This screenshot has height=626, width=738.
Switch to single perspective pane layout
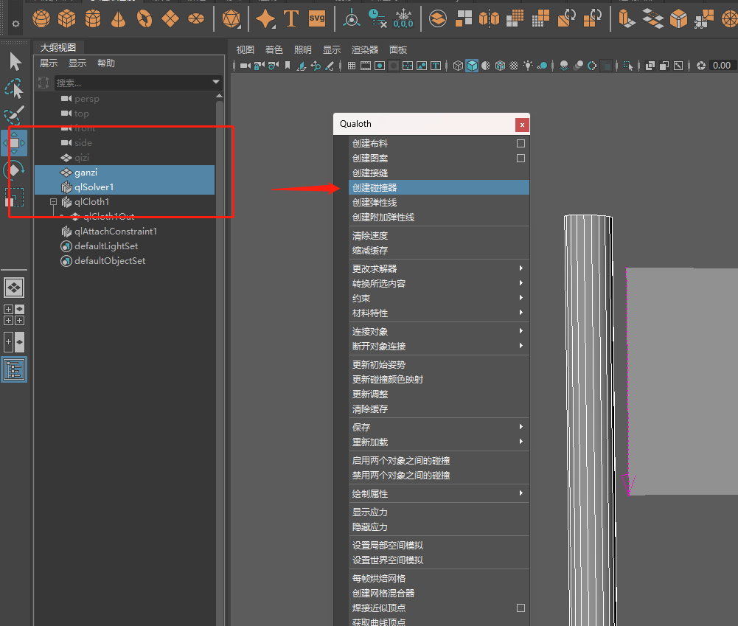pos(14,288)
